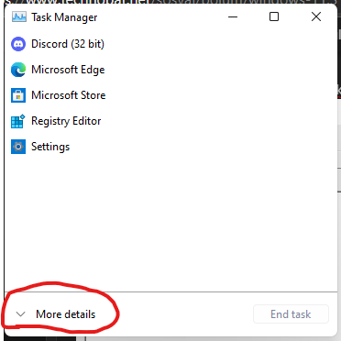Select the Microsoft Store row text
The image size is (341, 341).
pyautogui.click(x=69, y=95)
